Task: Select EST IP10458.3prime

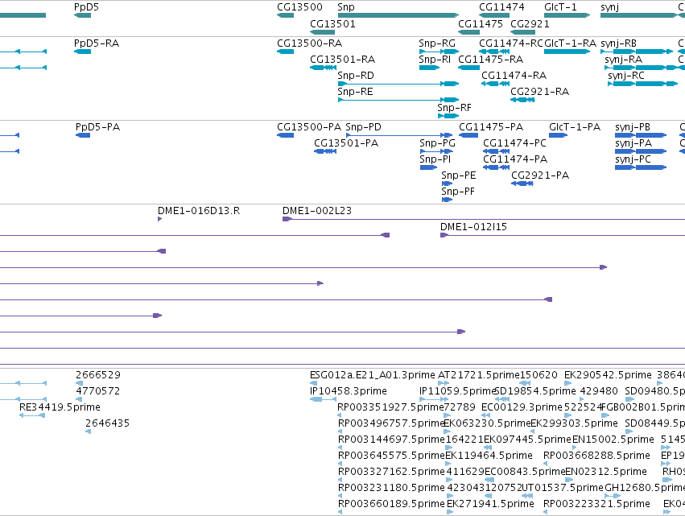Action: point(324,399)
